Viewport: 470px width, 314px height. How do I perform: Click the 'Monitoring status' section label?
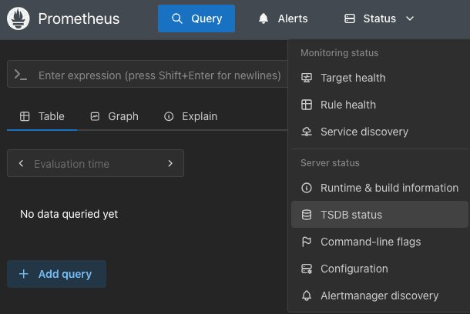[339, 53]
